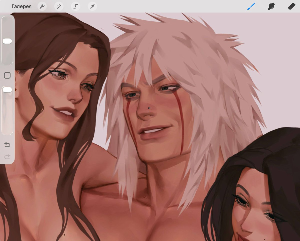Open the Галерея gallery

[21, 6]
